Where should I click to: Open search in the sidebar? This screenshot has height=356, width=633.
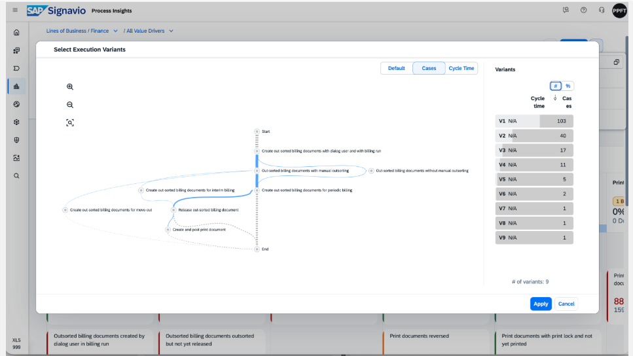coord(16,176)
